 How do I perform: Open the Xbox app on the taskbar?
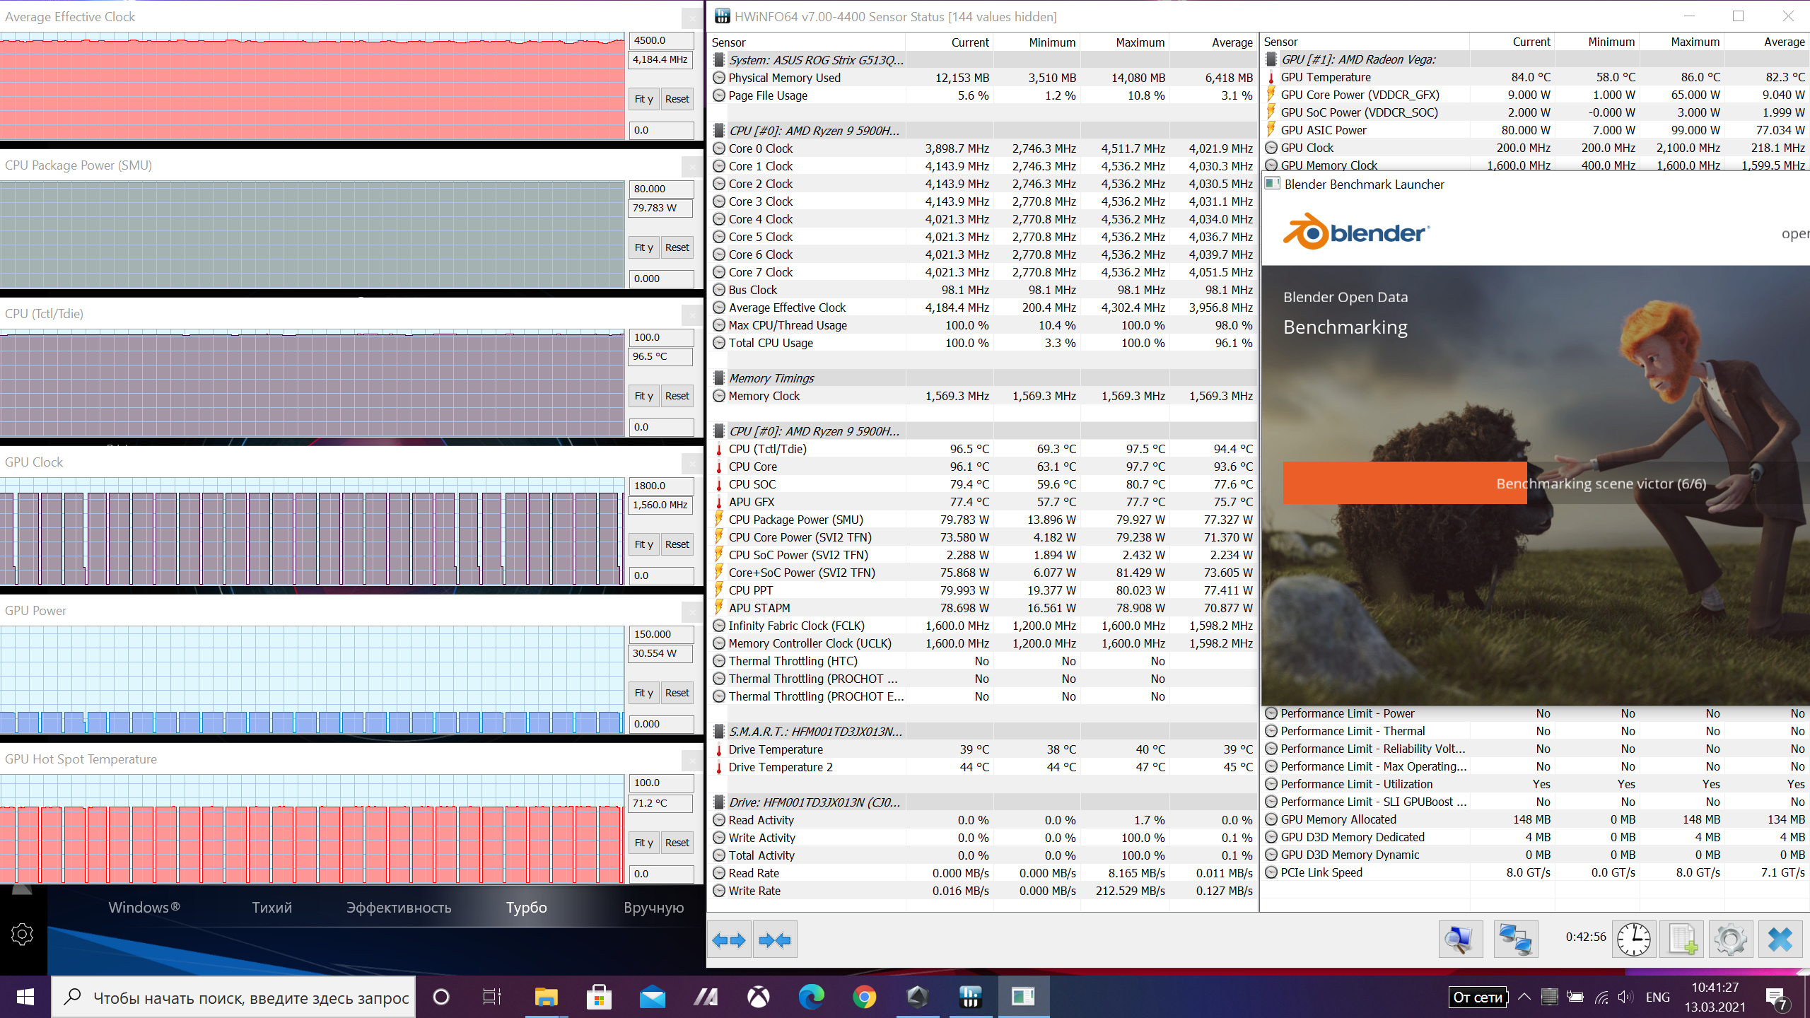pos(758,997)
